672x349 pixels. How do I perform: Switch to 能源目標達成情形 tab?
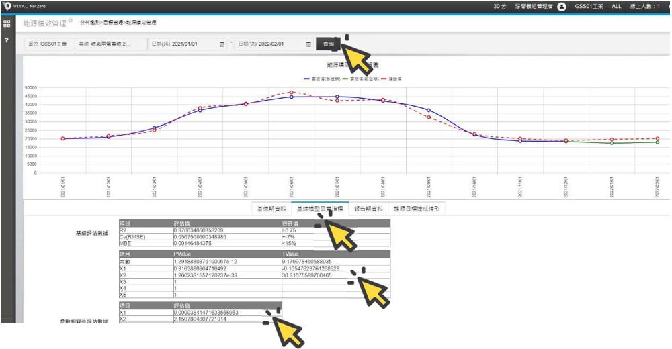416,209
